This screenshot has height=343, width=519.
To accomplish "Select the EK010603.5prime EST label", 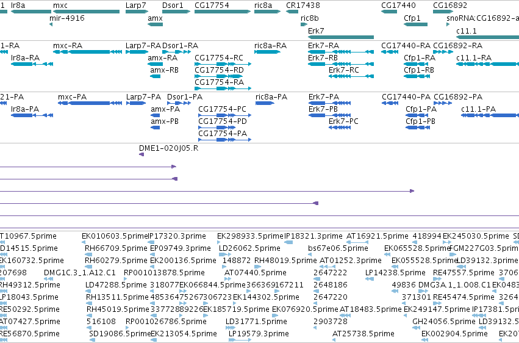I will click(114, 236).
